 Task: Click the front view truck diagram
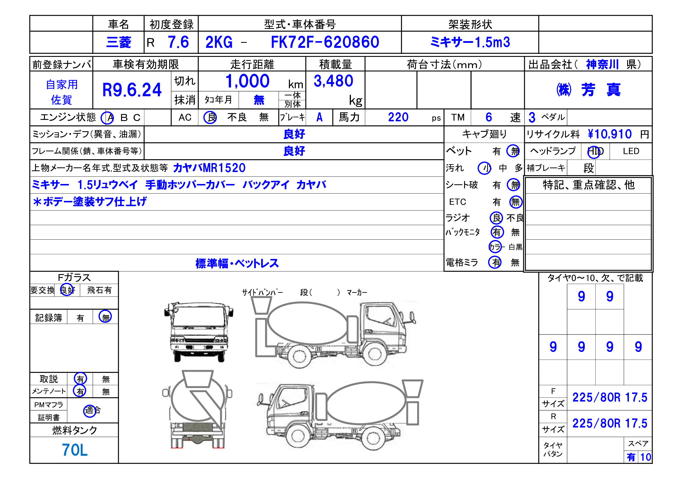pyautogui.click(x=198, y=332)
